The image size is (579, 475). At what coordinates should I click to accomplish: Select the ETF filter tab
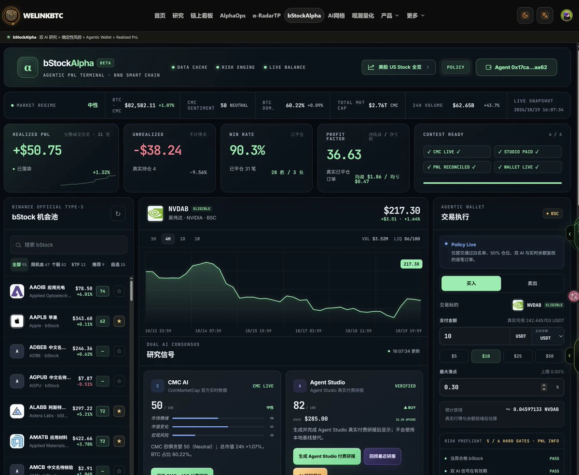pyautogui.click(x=78, y=264)
